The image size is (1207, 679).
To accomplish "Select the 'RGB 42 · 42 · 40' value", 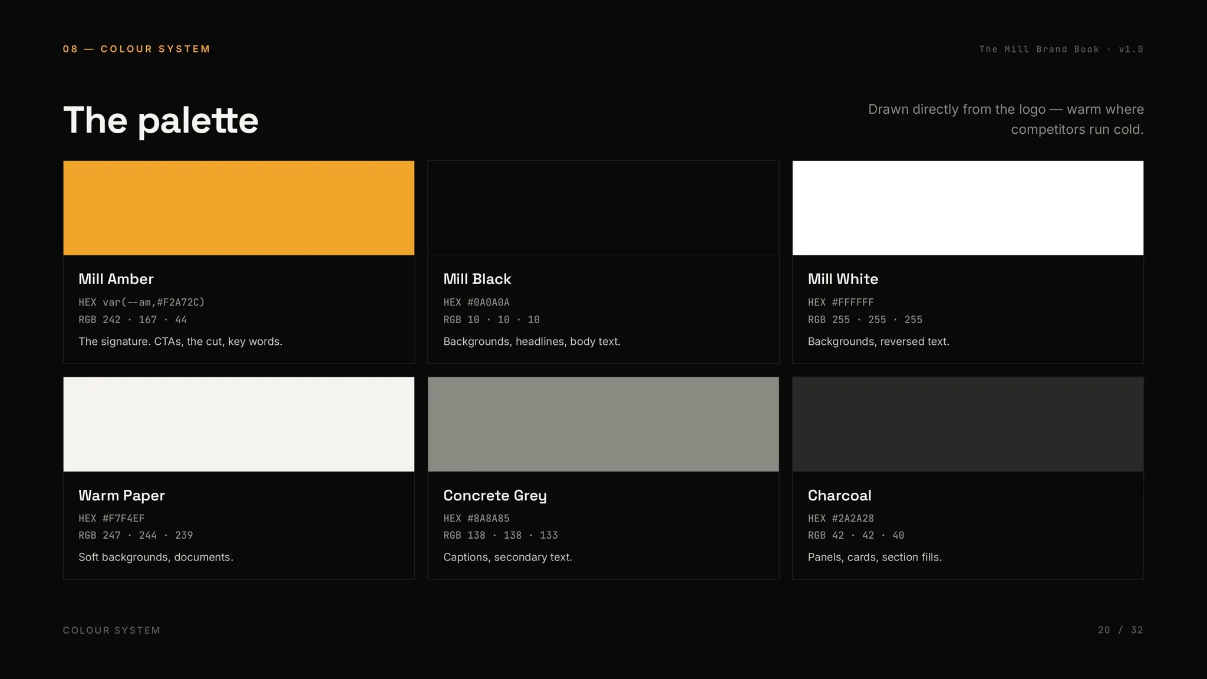I will point(856,535).
